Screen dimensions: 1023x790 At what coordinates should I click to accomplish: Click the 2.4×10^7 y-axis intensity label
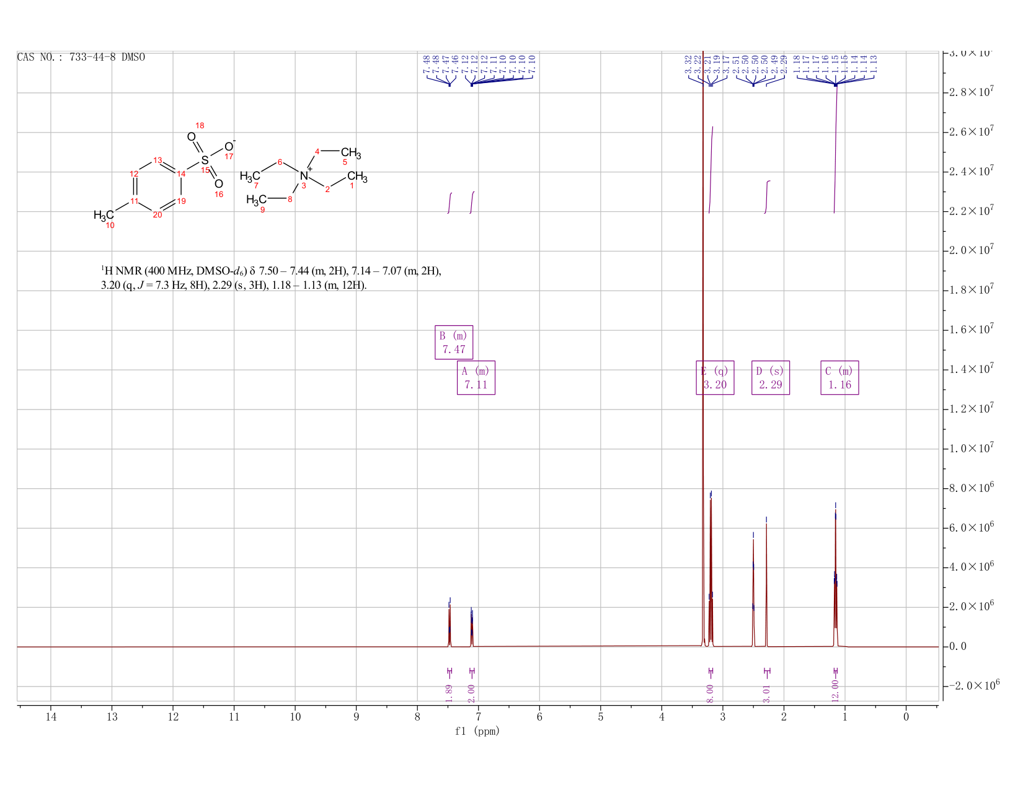coord(972,171)
